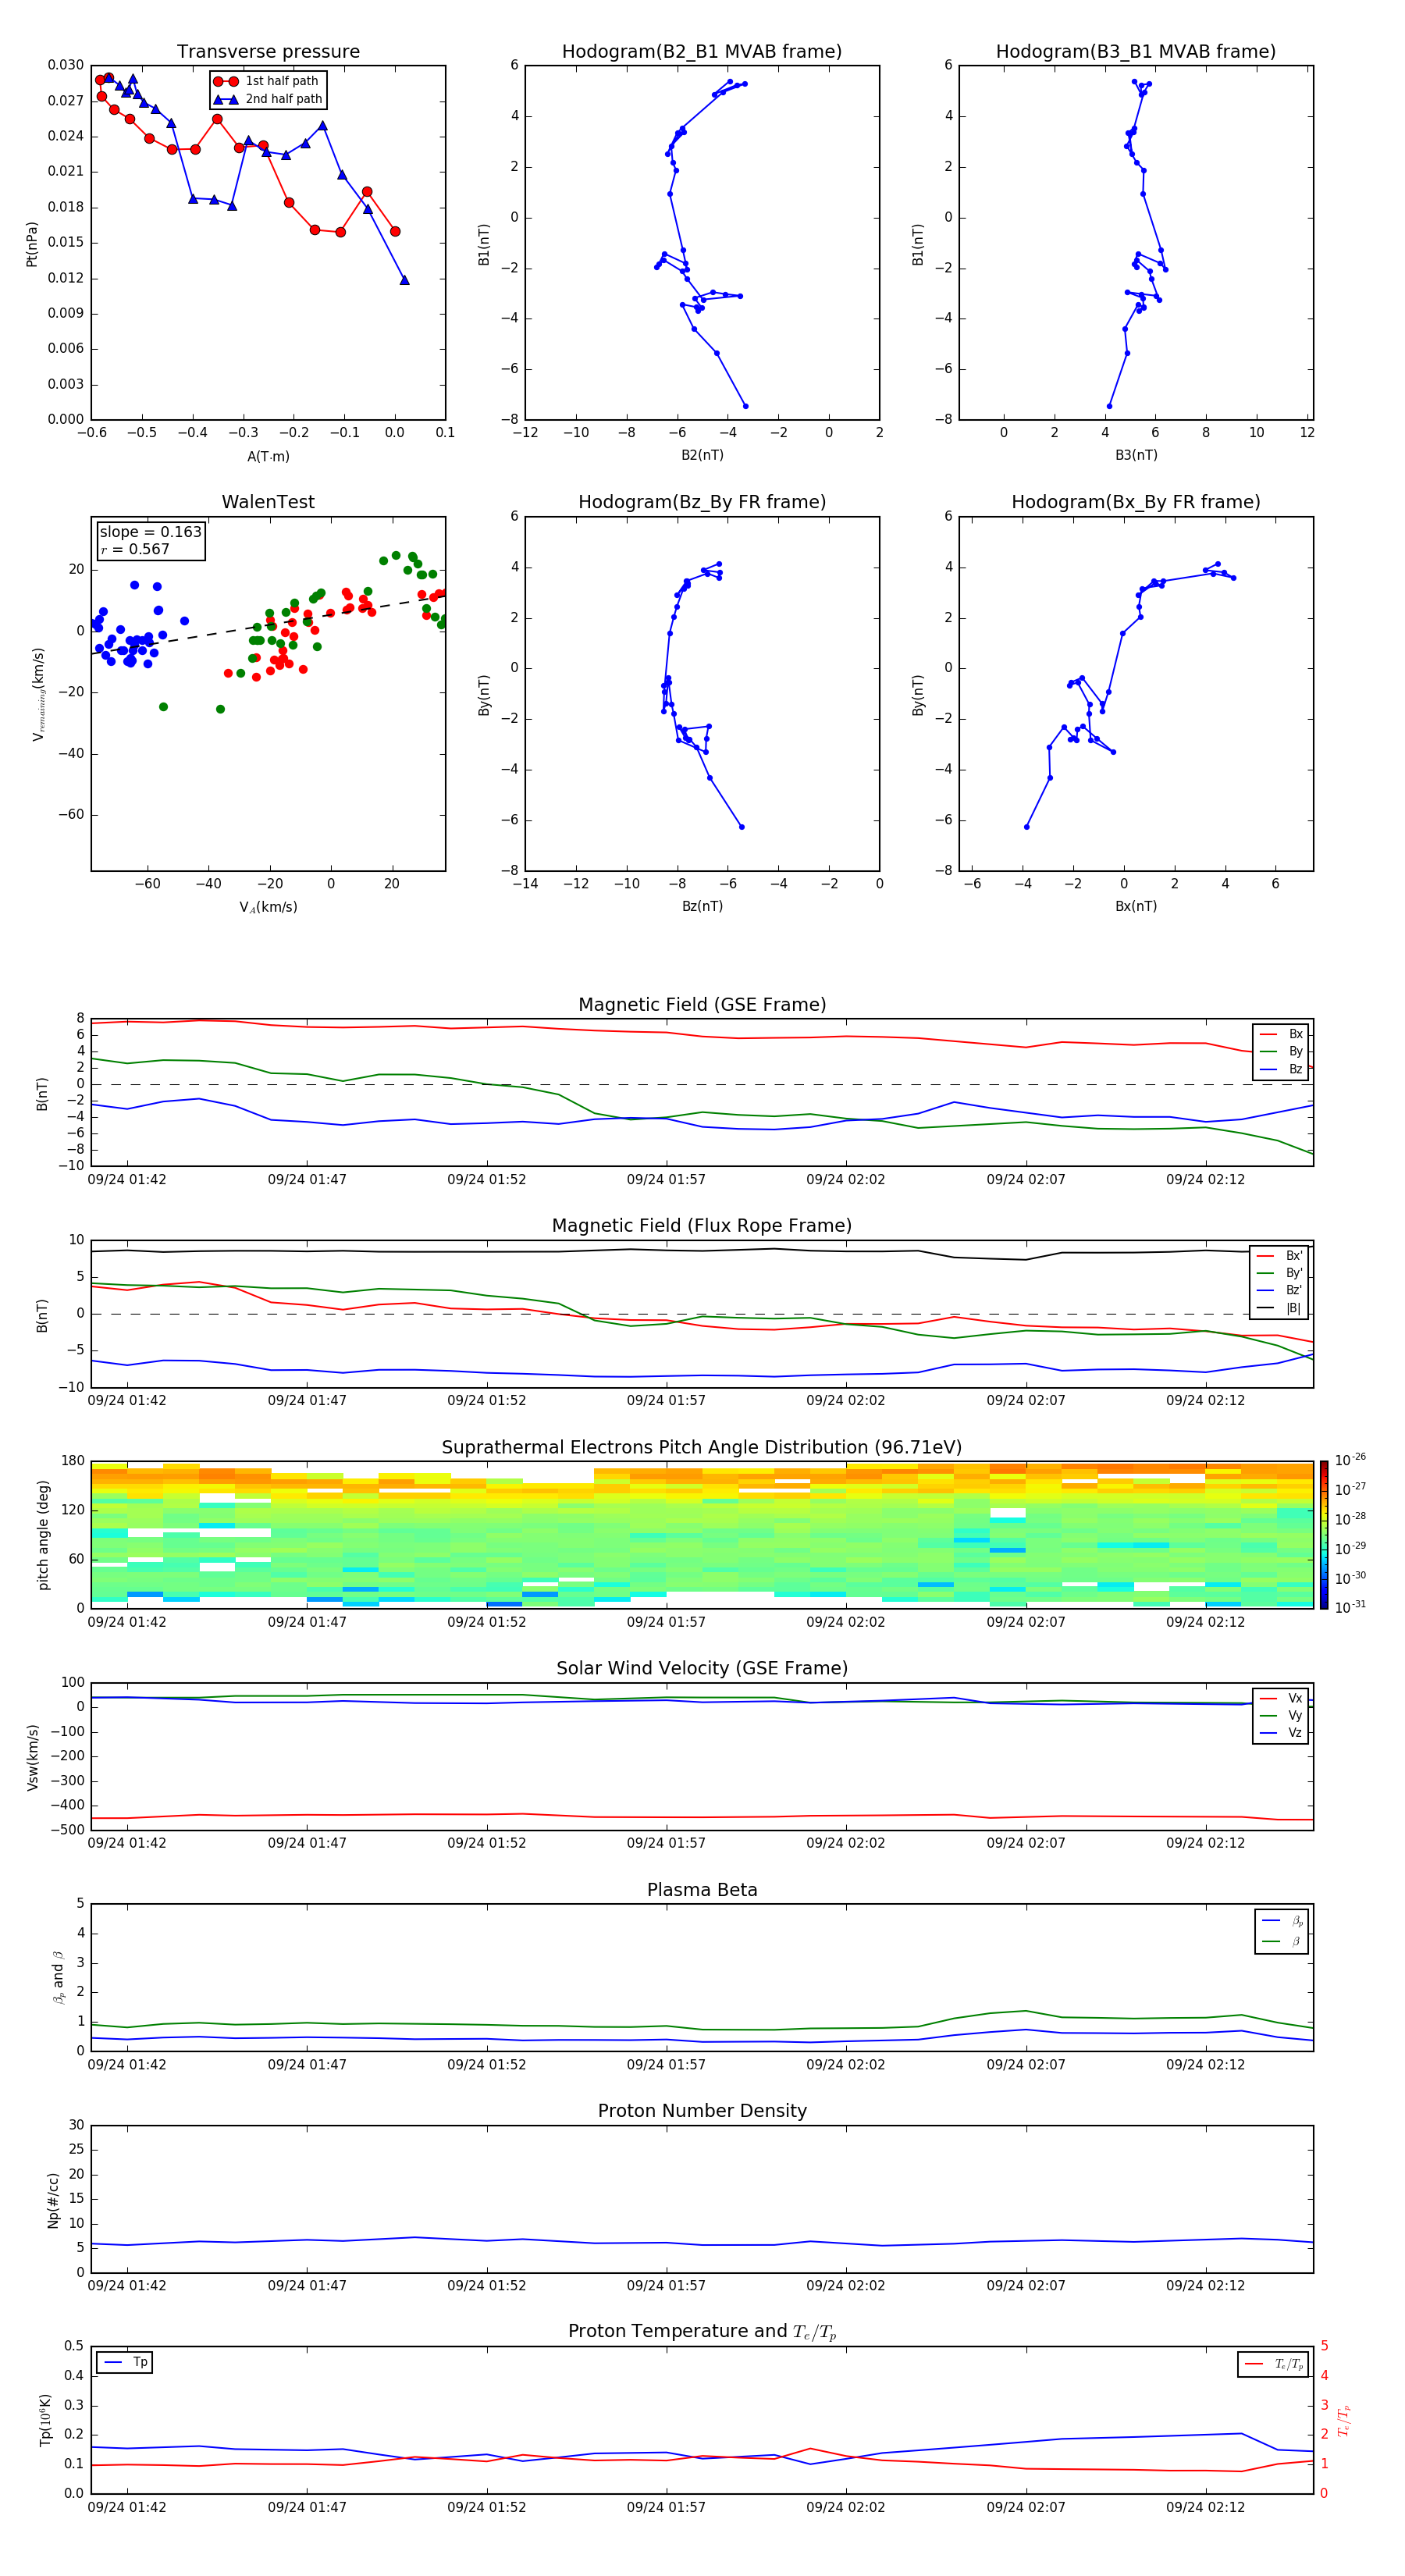This screenshot has height=2576, width=1405.
Task: Click the pitch angle colorbar scale
Action: point(1324,1535)
